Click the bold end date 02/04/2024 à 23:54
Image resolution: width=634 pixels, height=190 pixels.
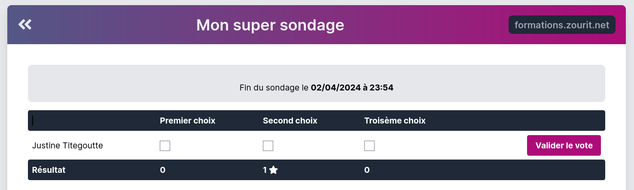[352, 88]
